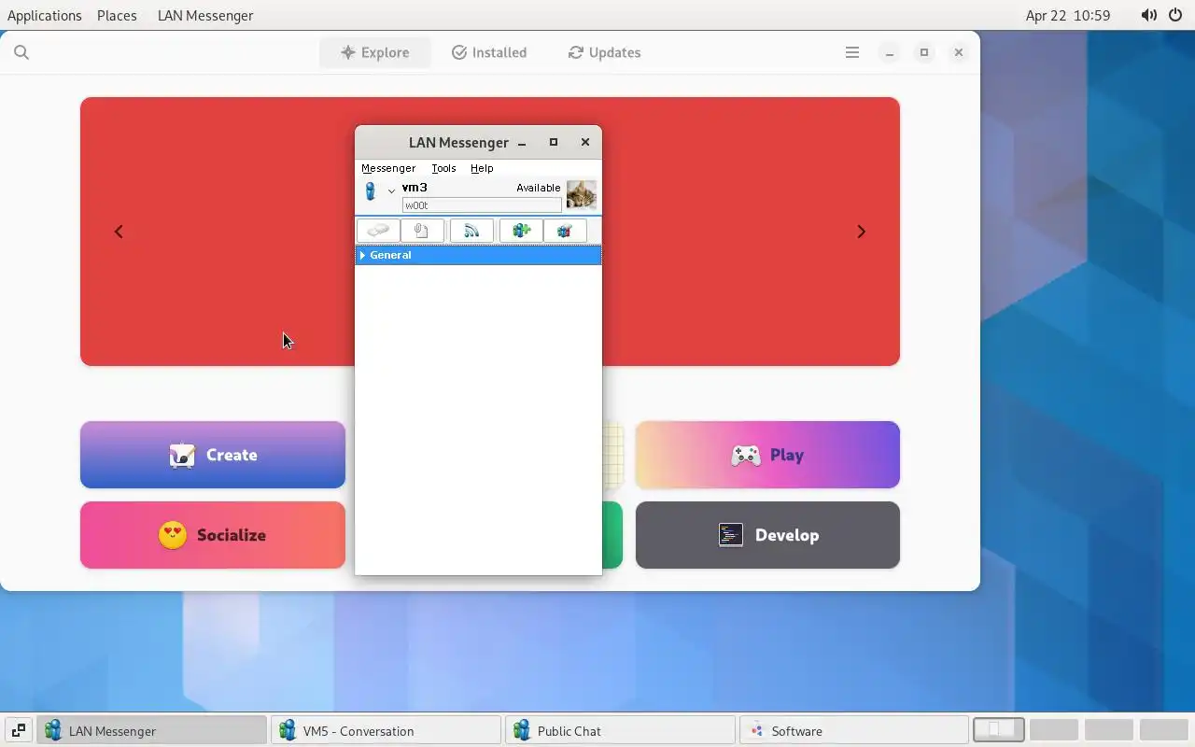Viewport: 1195px width, 747px height.
Task: Open the Messenger menu
Action: [x=388, y=168]
